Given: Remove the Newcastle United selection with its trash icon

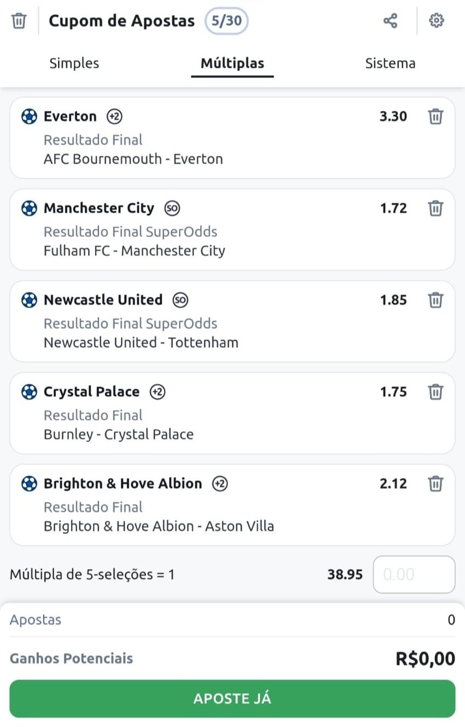Looking at the screenshot, I should click(436, 300).
